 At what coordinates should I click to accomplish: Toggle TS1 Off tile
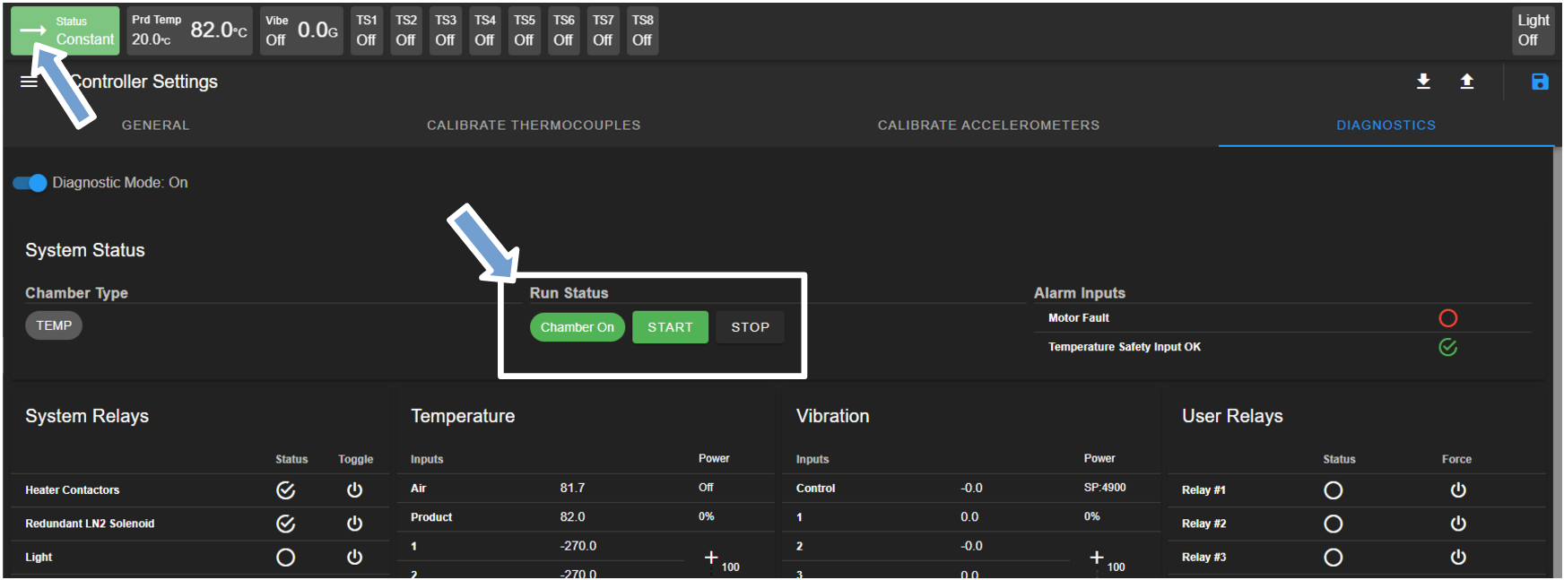367,30
